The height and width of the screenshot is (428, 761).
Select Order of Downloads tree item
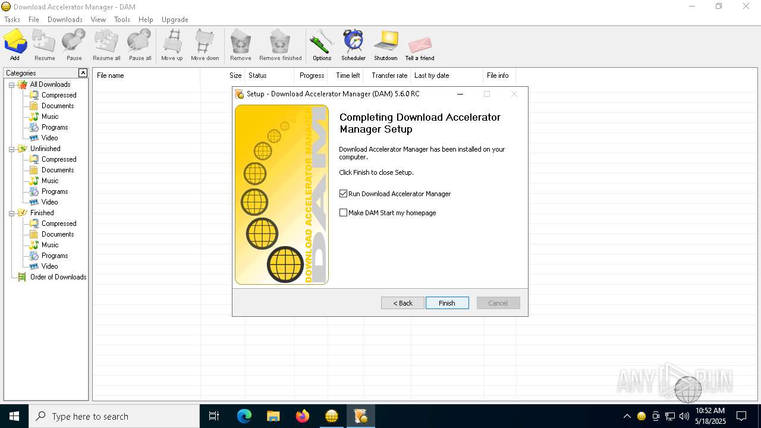point(58,277)
